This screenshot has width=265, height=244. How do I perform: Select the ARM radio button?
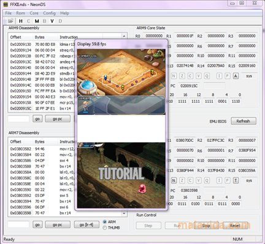pyautogui.click(x=105, y=222)
